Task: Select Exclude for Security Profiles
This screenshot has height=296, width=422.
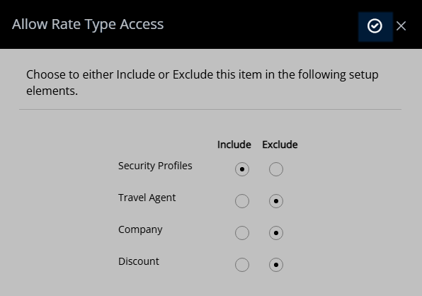Action: 276,169
